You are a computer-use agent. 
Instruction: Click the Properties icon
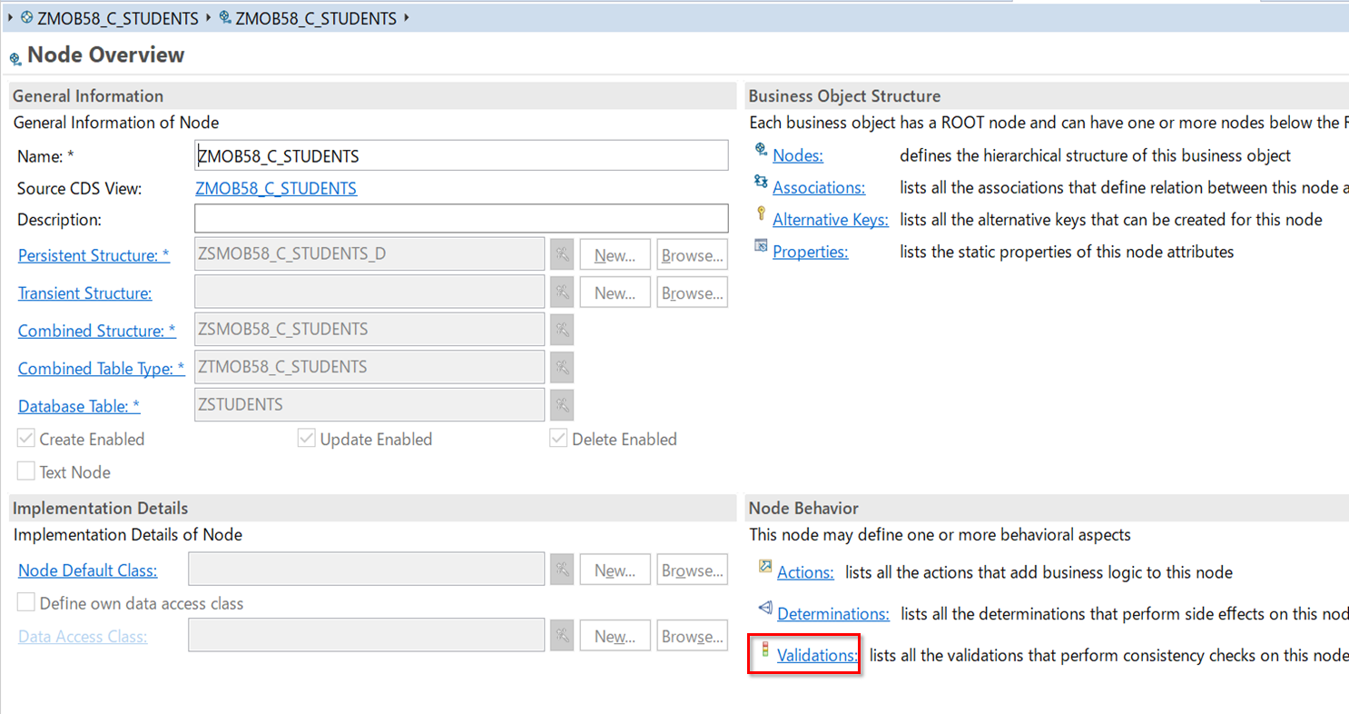click(x=761, y=246)
